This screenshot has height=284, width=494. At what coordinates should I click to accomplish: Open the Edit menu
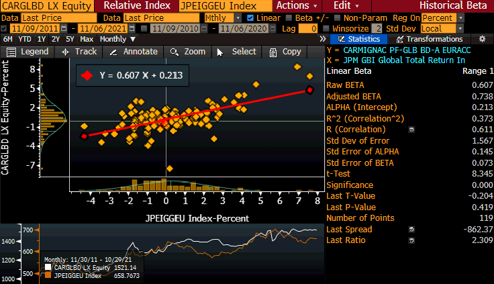[x=346, y=5]
